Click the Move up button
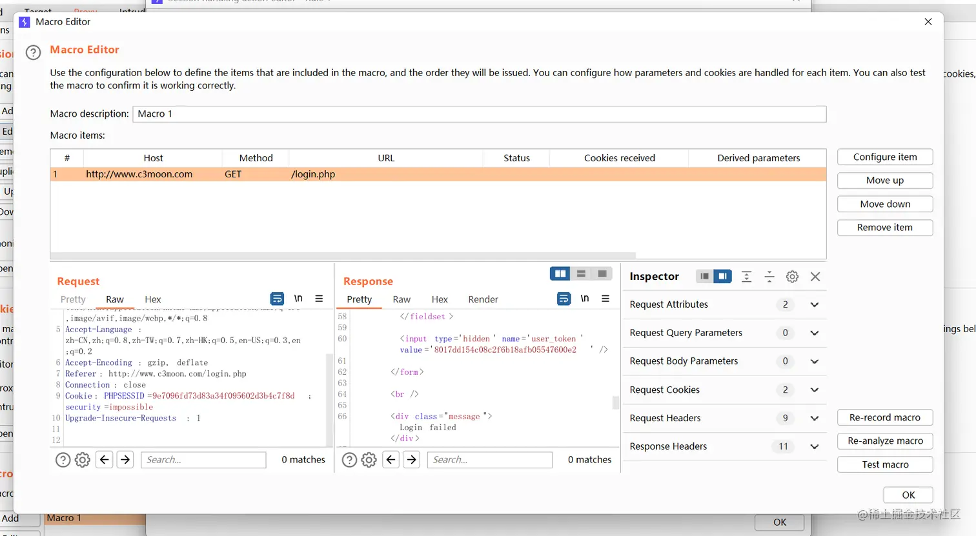 (885, 181)
